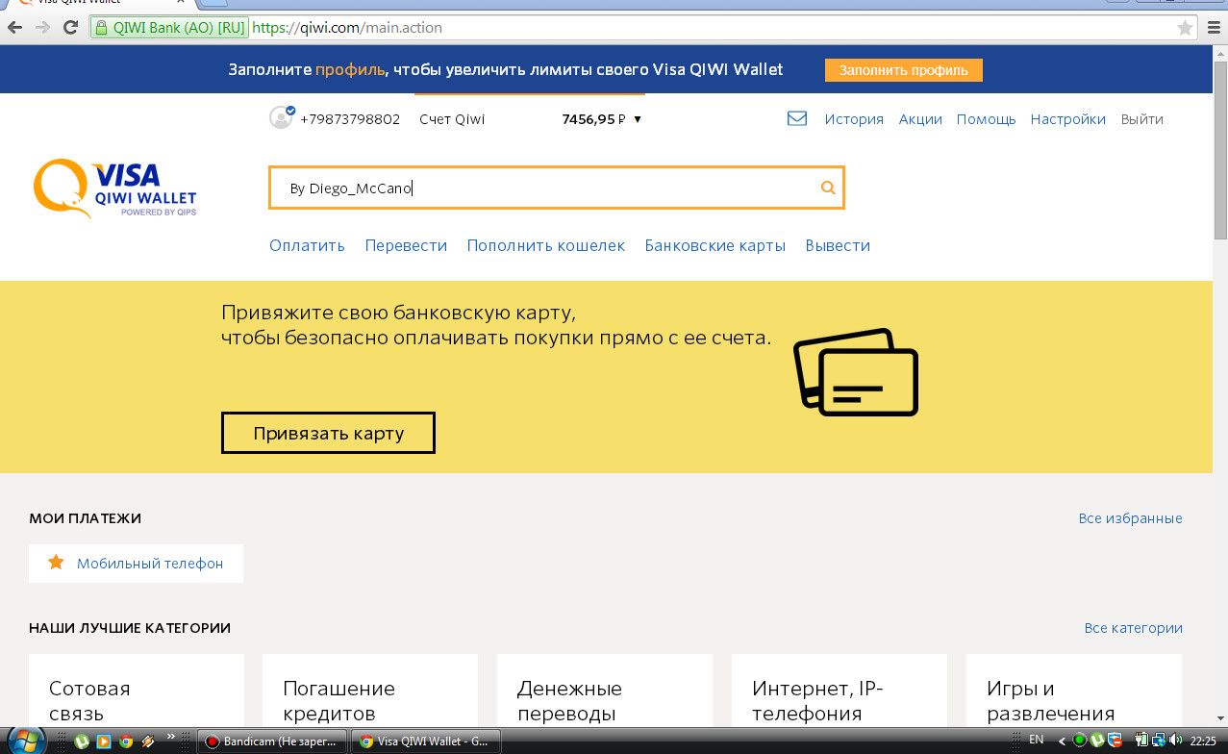Open the Сотовая связь category card
Screen dimensions: 1228x754
tap(137, 691)
